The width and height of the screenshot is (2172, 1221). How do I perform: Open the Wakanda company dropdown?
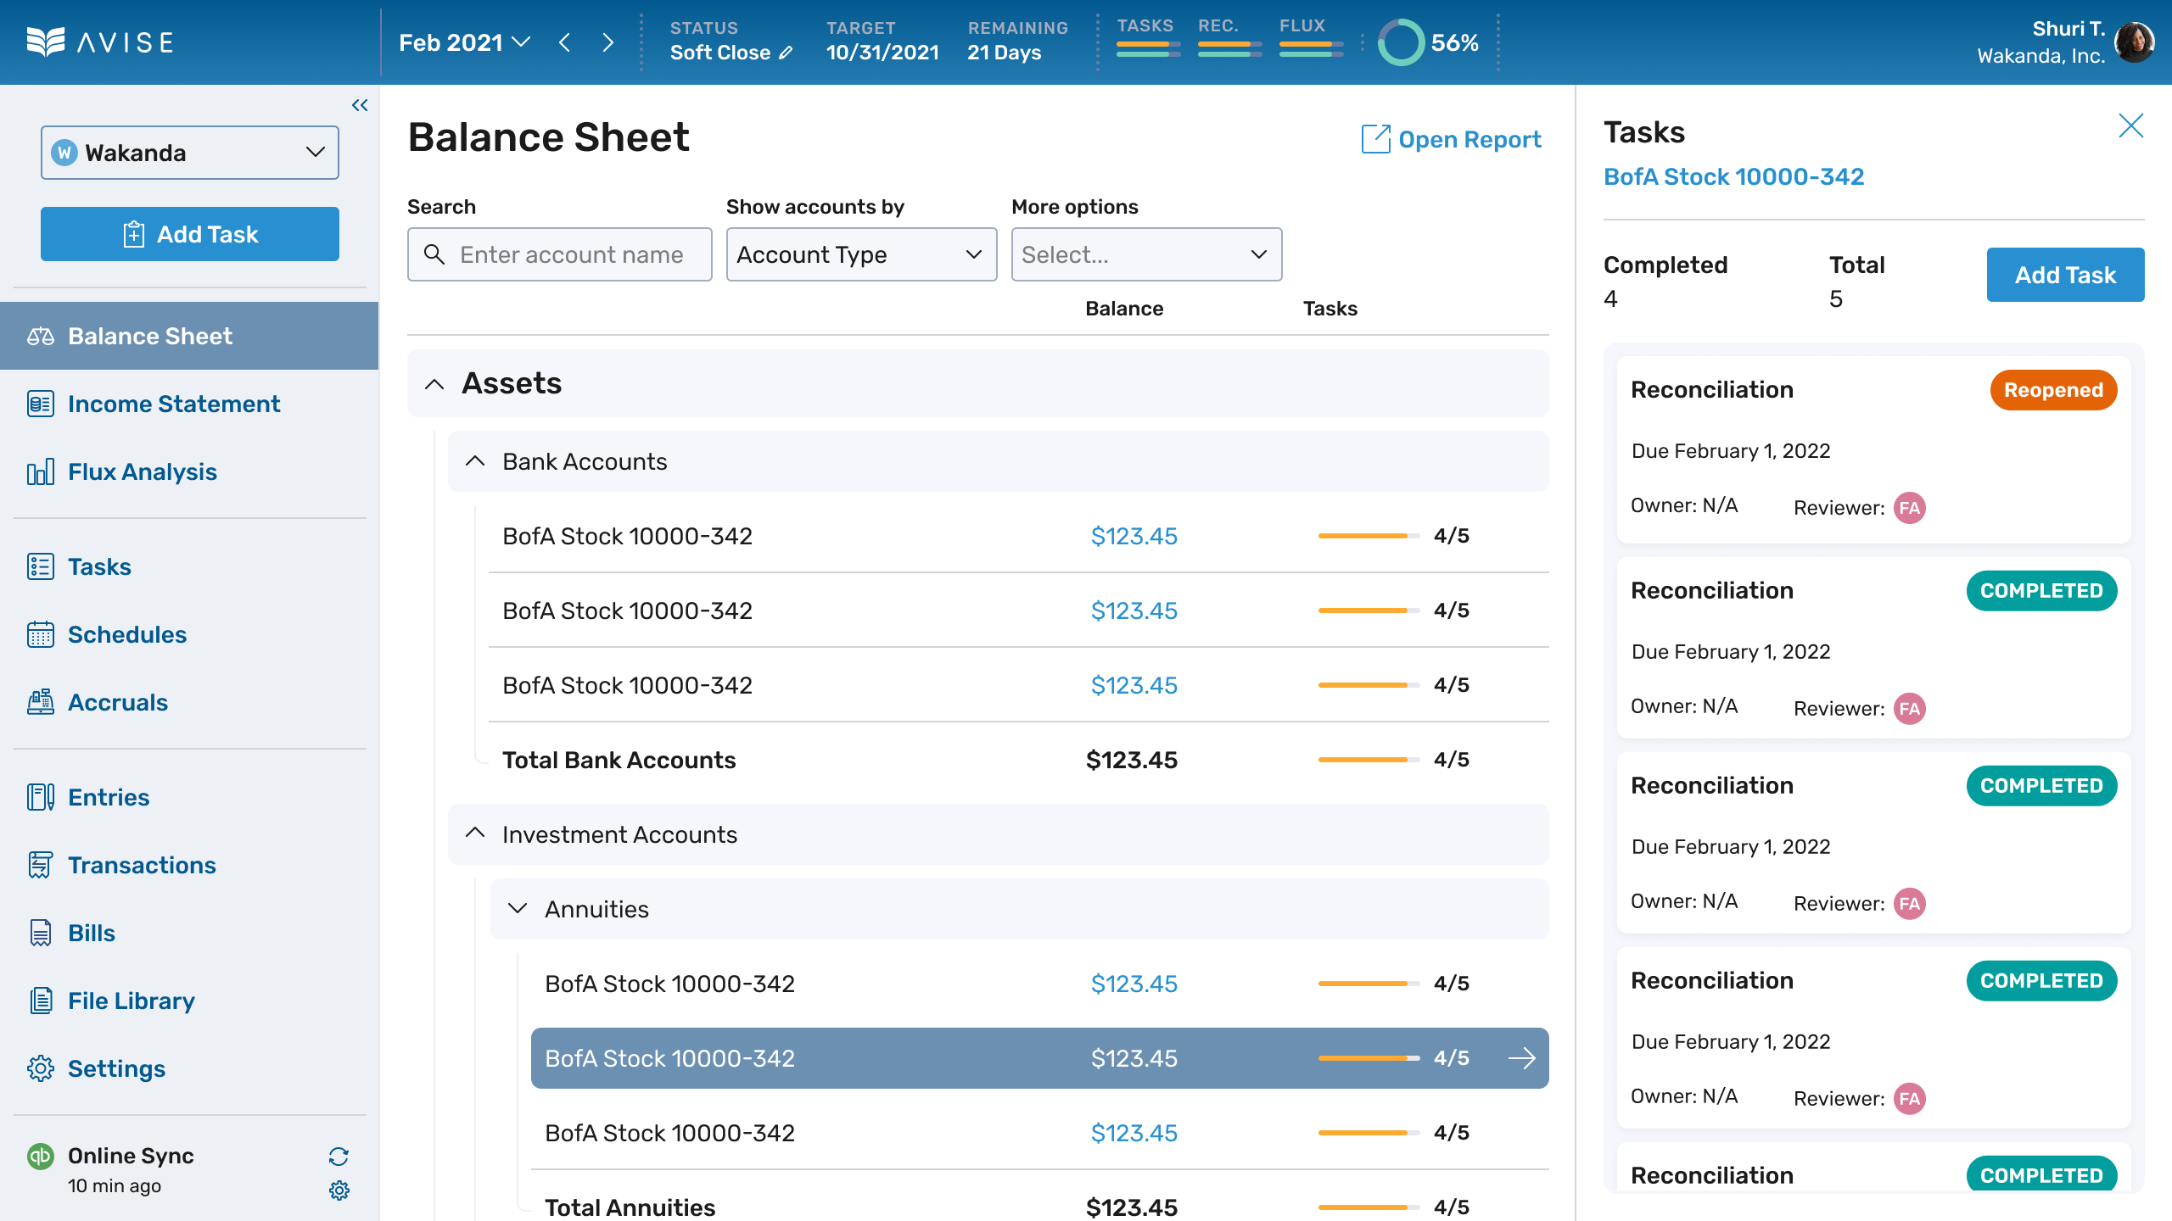190,153
